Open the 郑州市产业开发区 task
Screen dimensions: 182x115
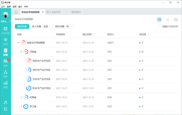point(41,70)
